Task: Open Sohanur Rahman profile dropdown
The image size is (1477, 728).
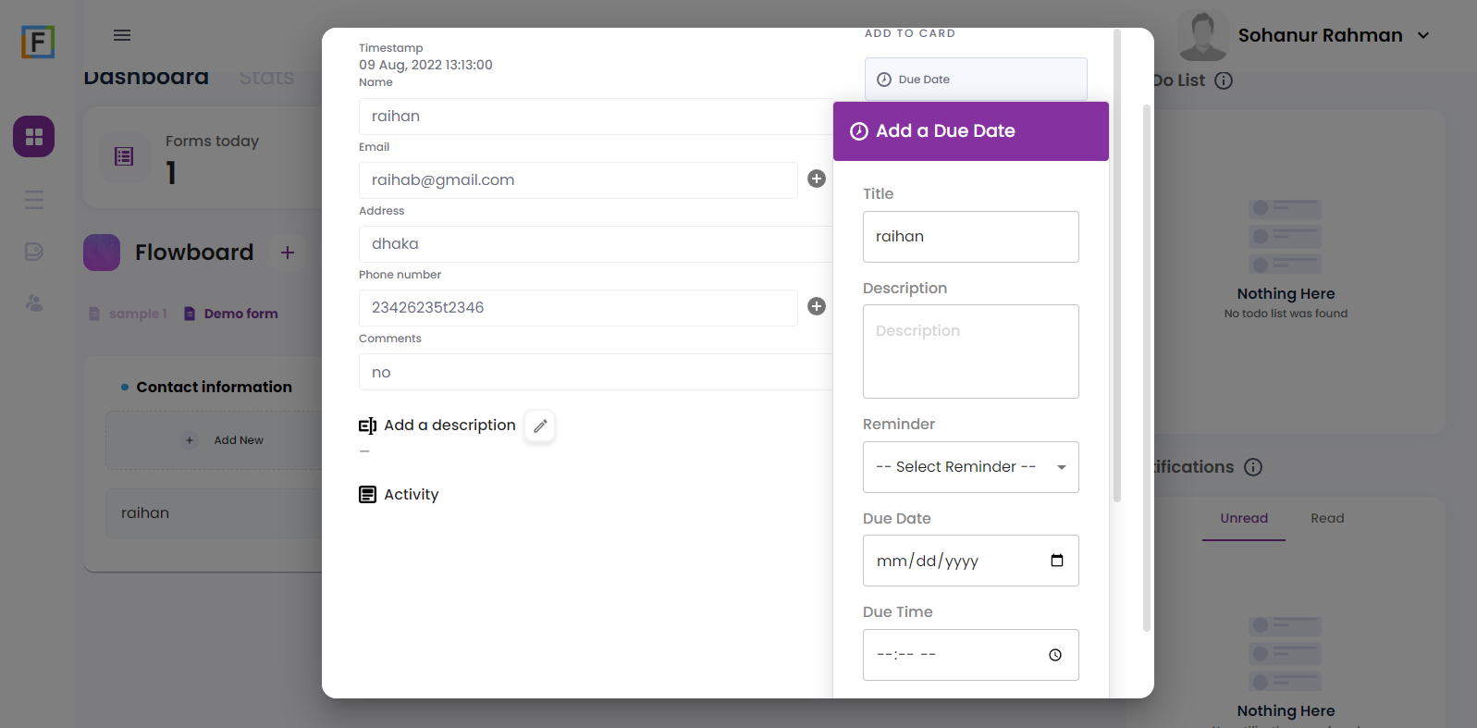Action: tap(1423, 35)
